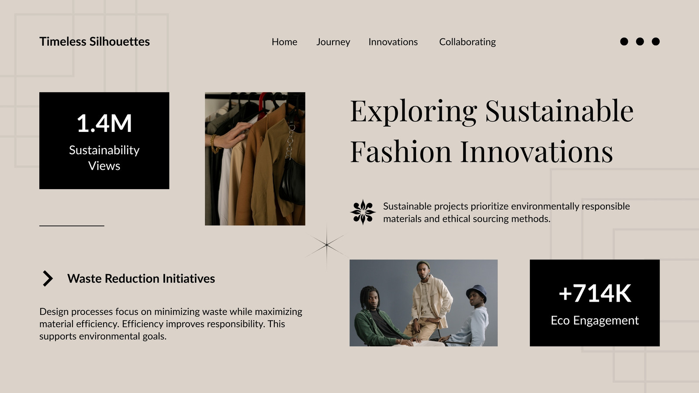Click the floral ornament icon beside the sustainable projects text
The width and height of the screenshot is (699, 393).
coord(363,212)
